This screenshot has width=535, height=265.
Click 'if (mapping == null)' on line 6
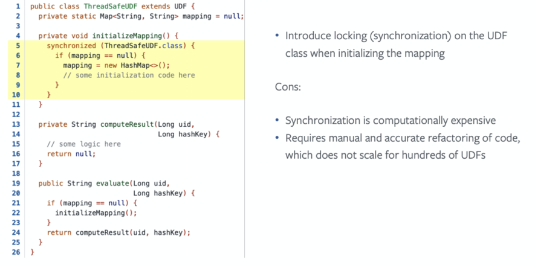click(96, 56)
